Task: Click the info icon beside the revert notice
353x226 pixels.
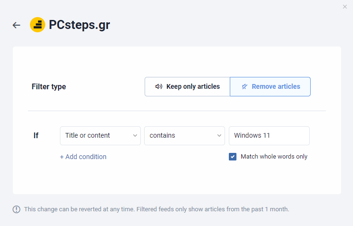Action: coord(17,209)
